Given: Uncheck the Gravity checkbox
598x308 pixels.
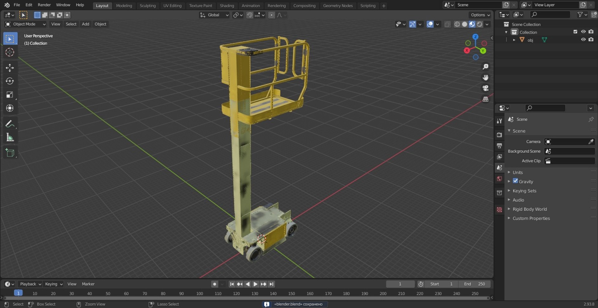Looking at the screenshot, I should click(x=515, y=181).
